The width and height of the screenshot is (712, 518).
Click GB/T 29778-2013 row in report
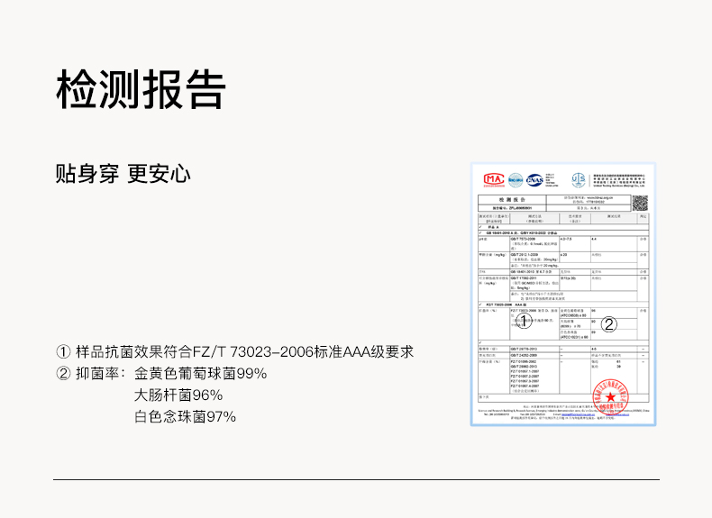[562, 350]
